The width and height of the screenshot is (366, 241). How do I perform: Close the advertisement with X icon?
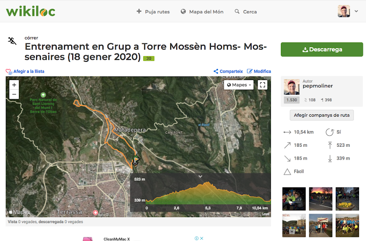202,238
